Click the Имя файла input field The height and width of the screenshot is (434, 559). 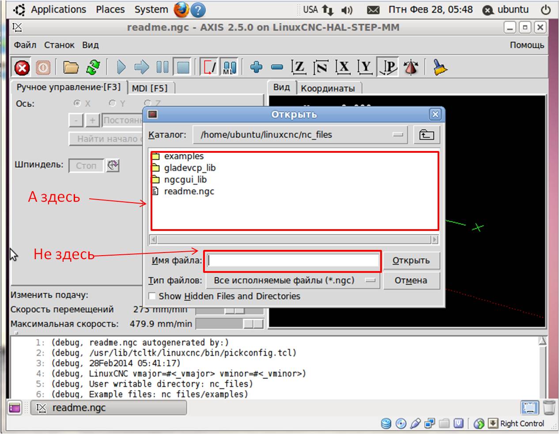coord(294,260)
